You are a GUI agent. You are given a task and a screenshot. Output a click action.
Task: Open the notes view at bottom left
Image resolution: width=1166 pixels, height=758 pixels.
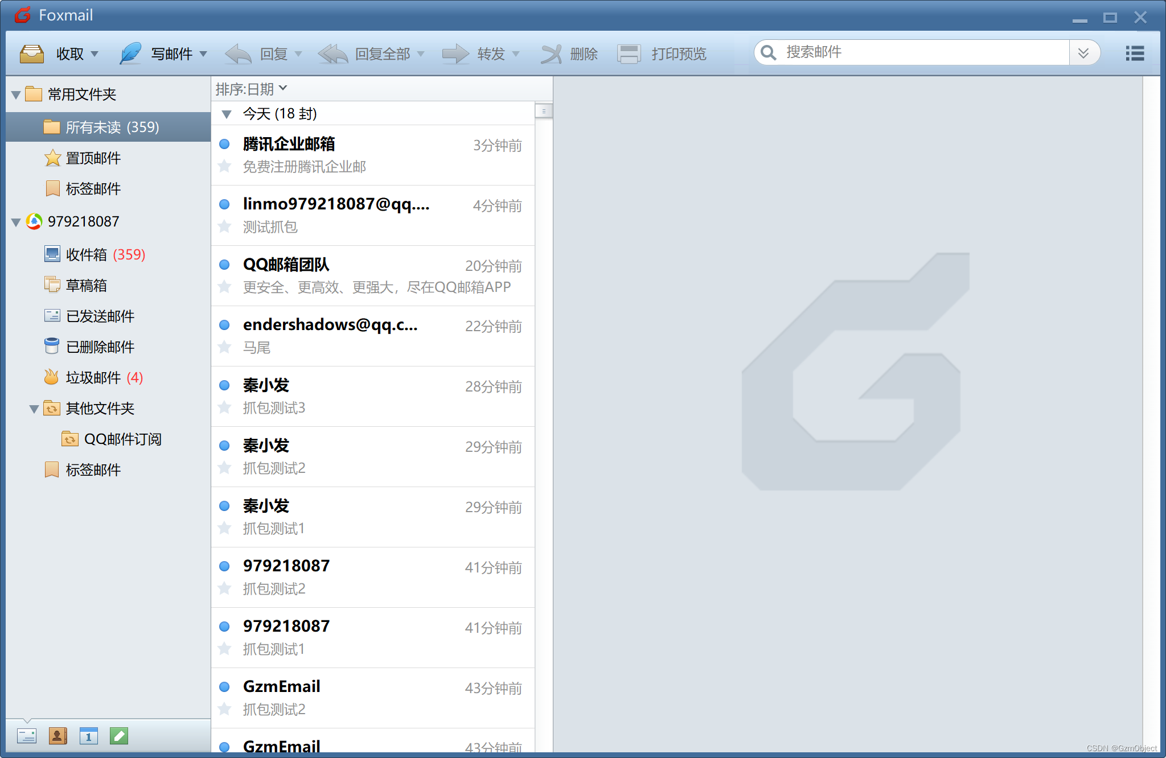pyautogui.click(x=119, y=736)
